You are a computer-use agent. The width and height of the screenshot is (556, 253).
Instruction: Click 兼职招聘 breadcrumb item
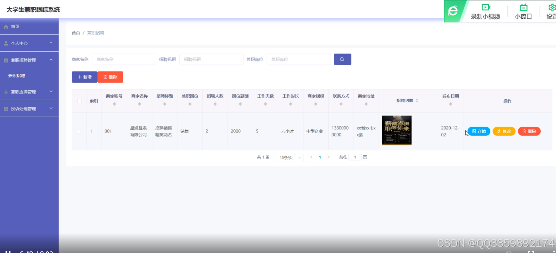tap(95, 33)
